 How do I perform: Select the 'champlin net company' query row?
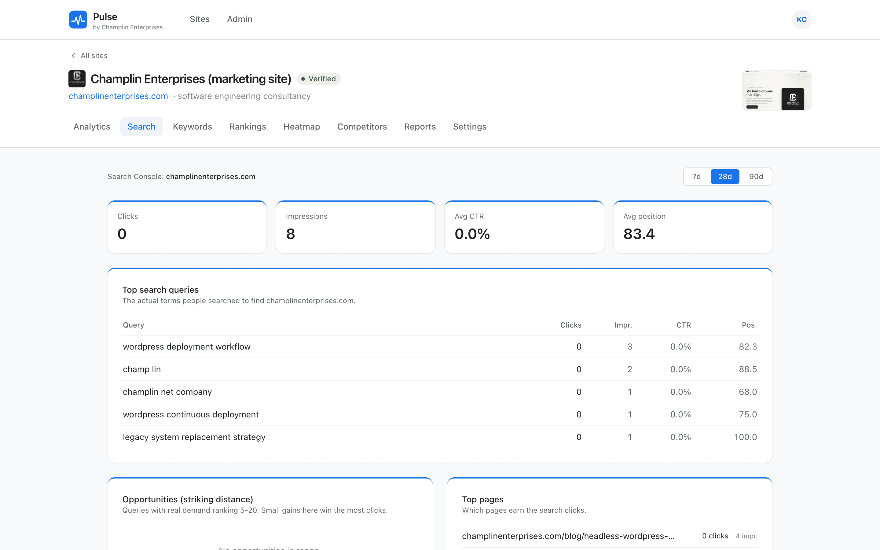(440, 392)
